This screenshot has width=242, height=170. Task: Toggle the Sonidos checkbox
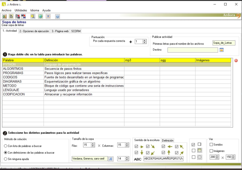pyautogui.click(x=211, y=145)
